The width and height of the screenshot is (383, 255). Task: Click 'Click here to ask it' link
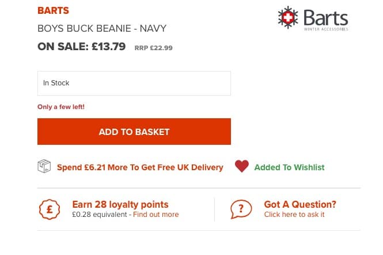[x=294, y=215]
